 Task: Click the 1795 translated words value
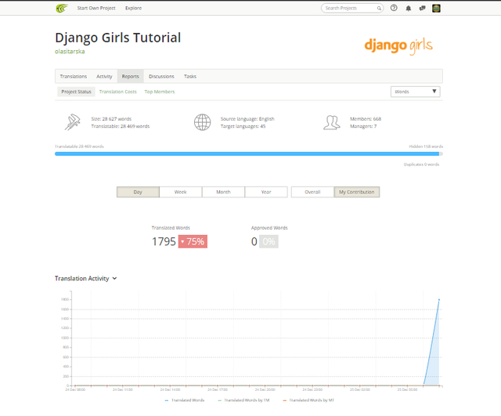coord(164,241)
